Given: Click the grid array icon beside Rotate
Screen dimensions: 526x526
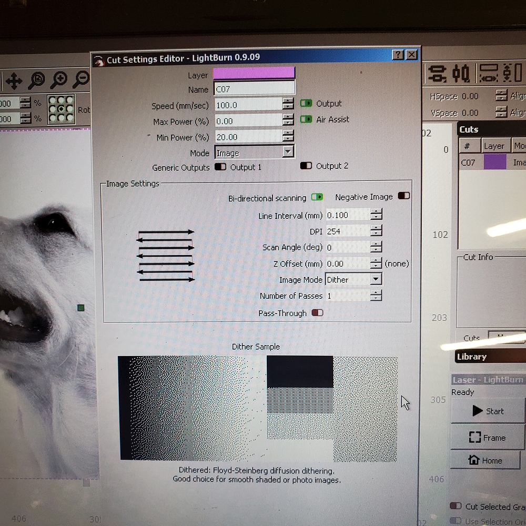Looking at the screenshot, I should [x=61, y=109].
